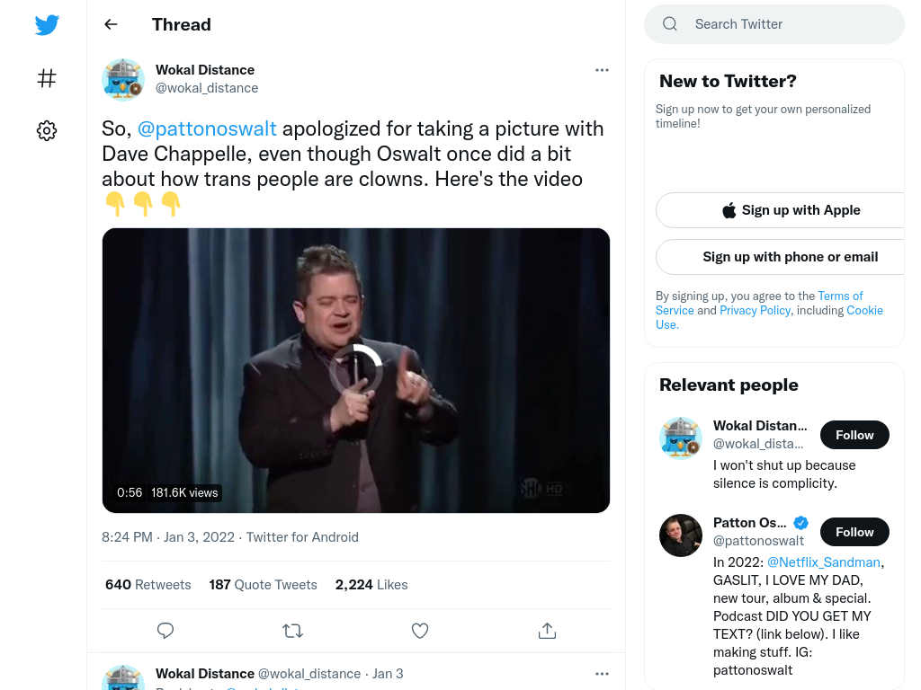Viewport: 921px width, 690px height.
Task: Open more options on reply tweet
Action: pos(602,674)
